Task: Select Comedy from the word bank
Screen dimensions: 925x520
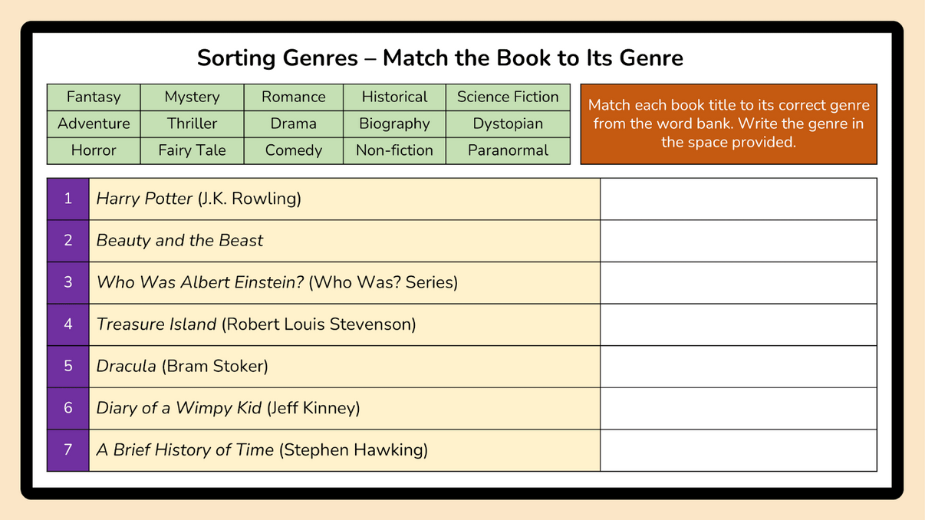Action: click(293, 150)
